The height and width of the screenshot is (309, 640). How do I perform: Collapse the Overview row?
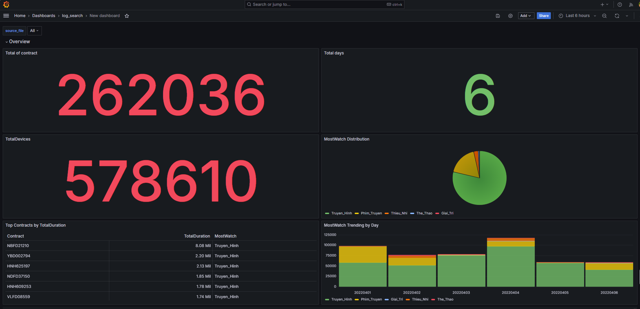[x=17, y=42]
